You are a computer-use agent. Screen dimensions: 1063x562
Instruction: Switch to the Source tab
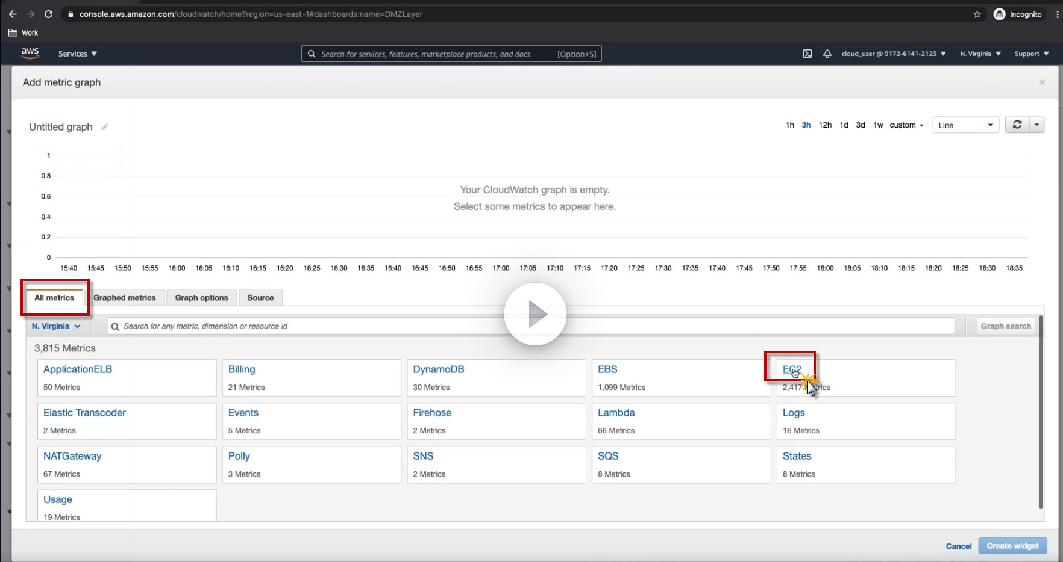pyautogui.click(x=260, y=298)
